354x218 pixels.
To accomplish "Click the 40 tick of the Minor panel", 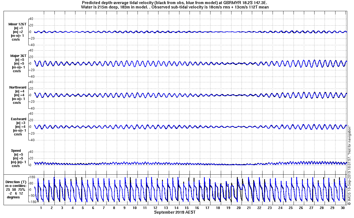I will [31, 19].
